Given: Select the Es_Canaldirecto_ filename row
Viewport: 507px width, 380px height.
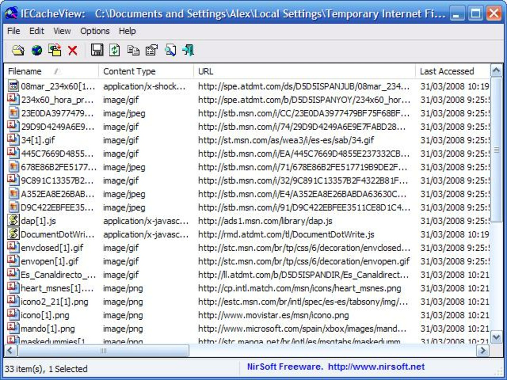Looking at the screenshot, I should coord(58,275).
